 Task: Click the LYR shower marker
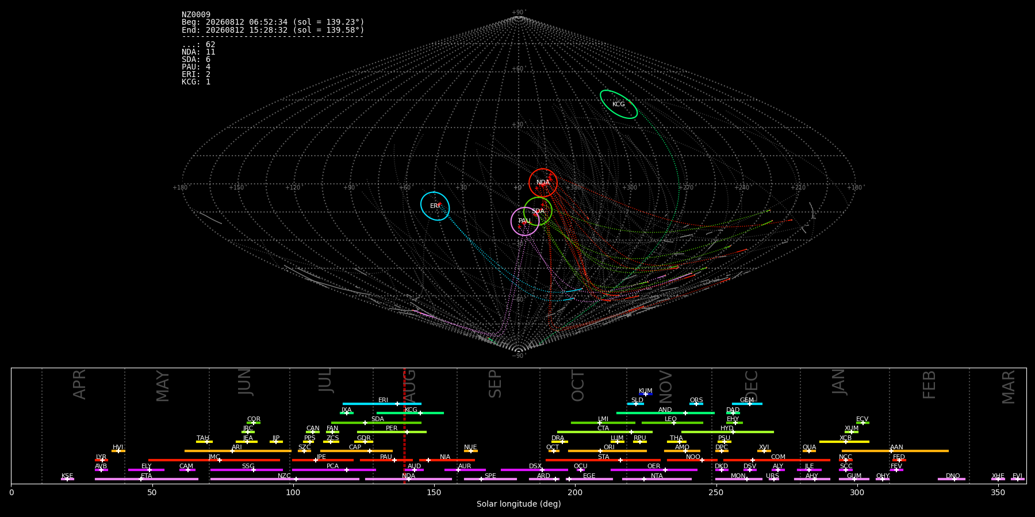coord(101,460)
